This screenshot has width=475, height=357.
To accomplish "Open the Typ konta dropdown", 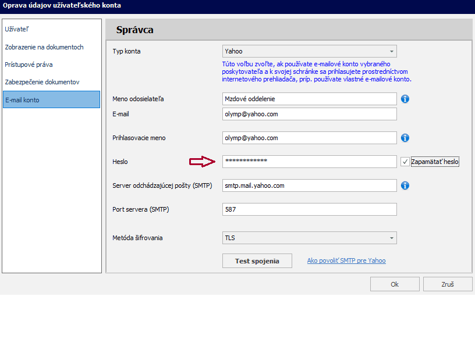I will (309, 52).
